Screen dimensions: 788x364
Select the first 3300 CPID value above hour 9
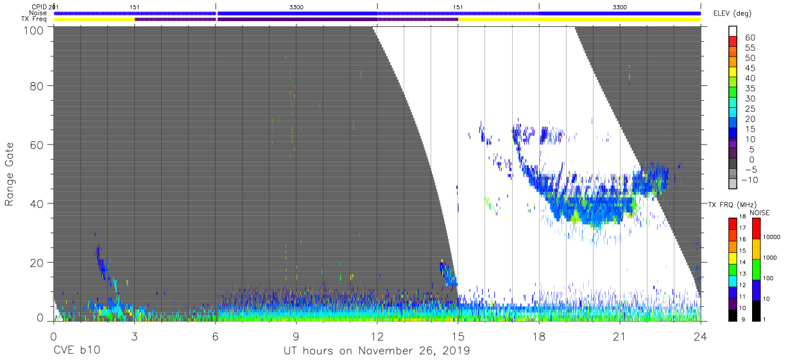tap(296, 7)
